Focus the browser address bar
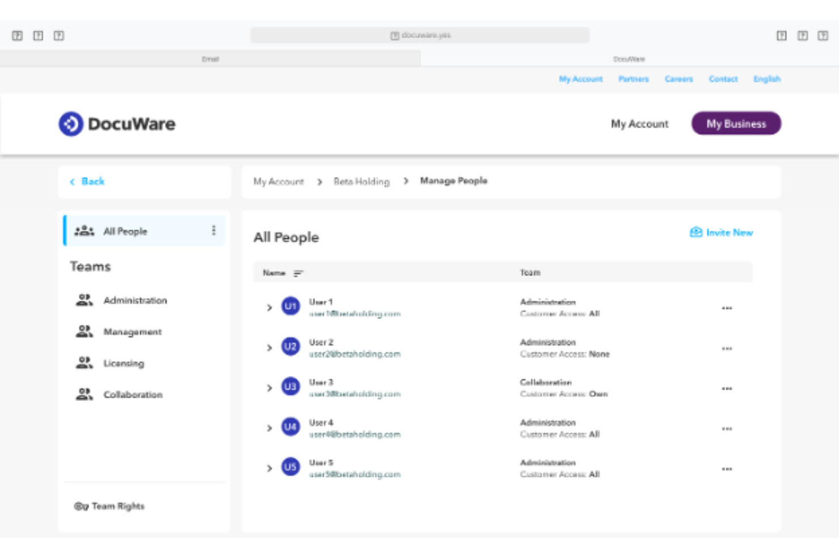The image size is (839, 559). [x=420, y=35]
